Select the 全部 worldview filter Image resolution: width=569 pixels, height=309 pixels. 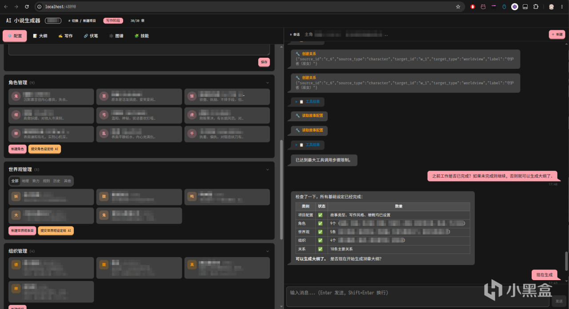[x=15, y=181]
